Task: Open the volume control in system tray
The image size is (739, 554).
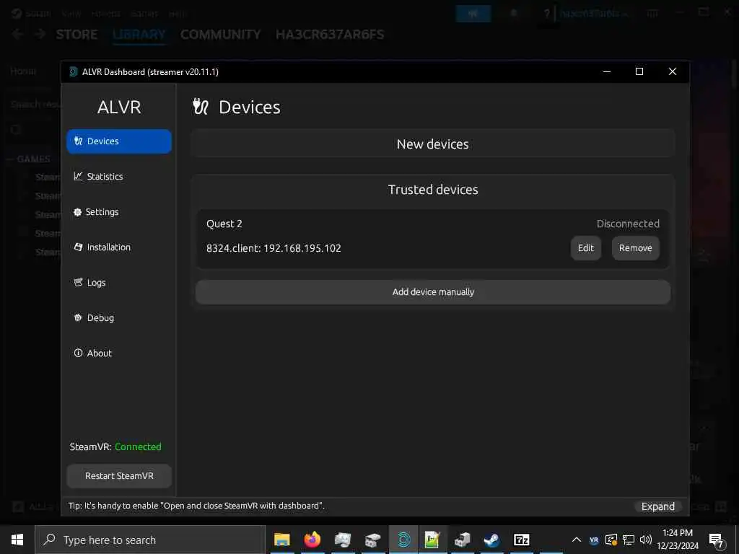Action: pos(646,540)
